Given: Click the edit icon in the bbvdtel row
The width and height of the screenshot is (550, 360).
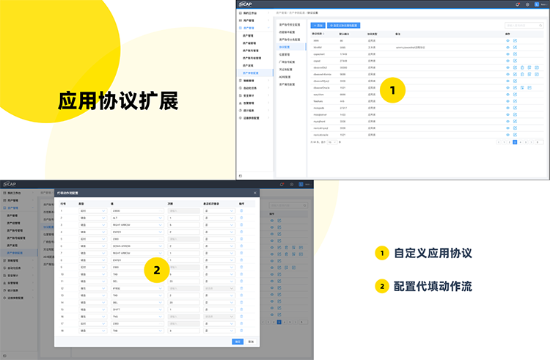Looking at the screenshot, I should (515, 46).
